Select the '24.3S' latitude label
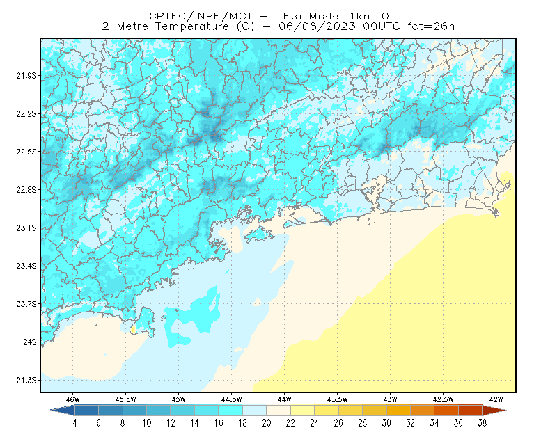Viewport: 557px width, 430px height. (x=26, y=381)
